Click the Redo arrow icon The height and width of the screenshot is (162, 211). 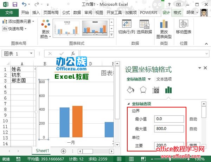point(37,5)
